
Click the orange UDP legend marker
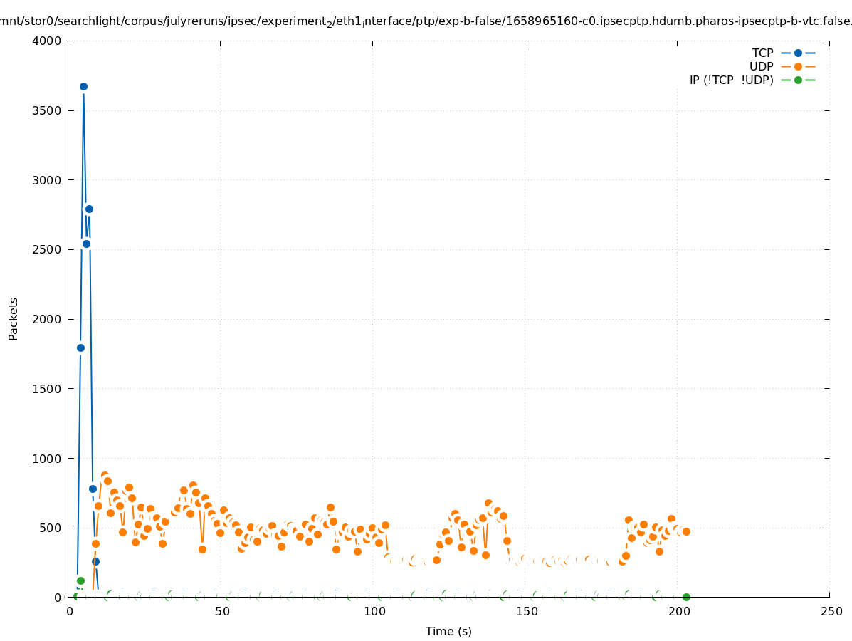(798, 66)
